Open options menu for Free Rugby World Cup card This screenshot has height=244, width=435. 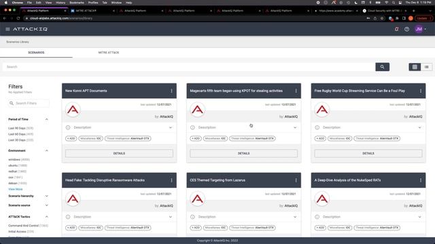pos(421,91)
